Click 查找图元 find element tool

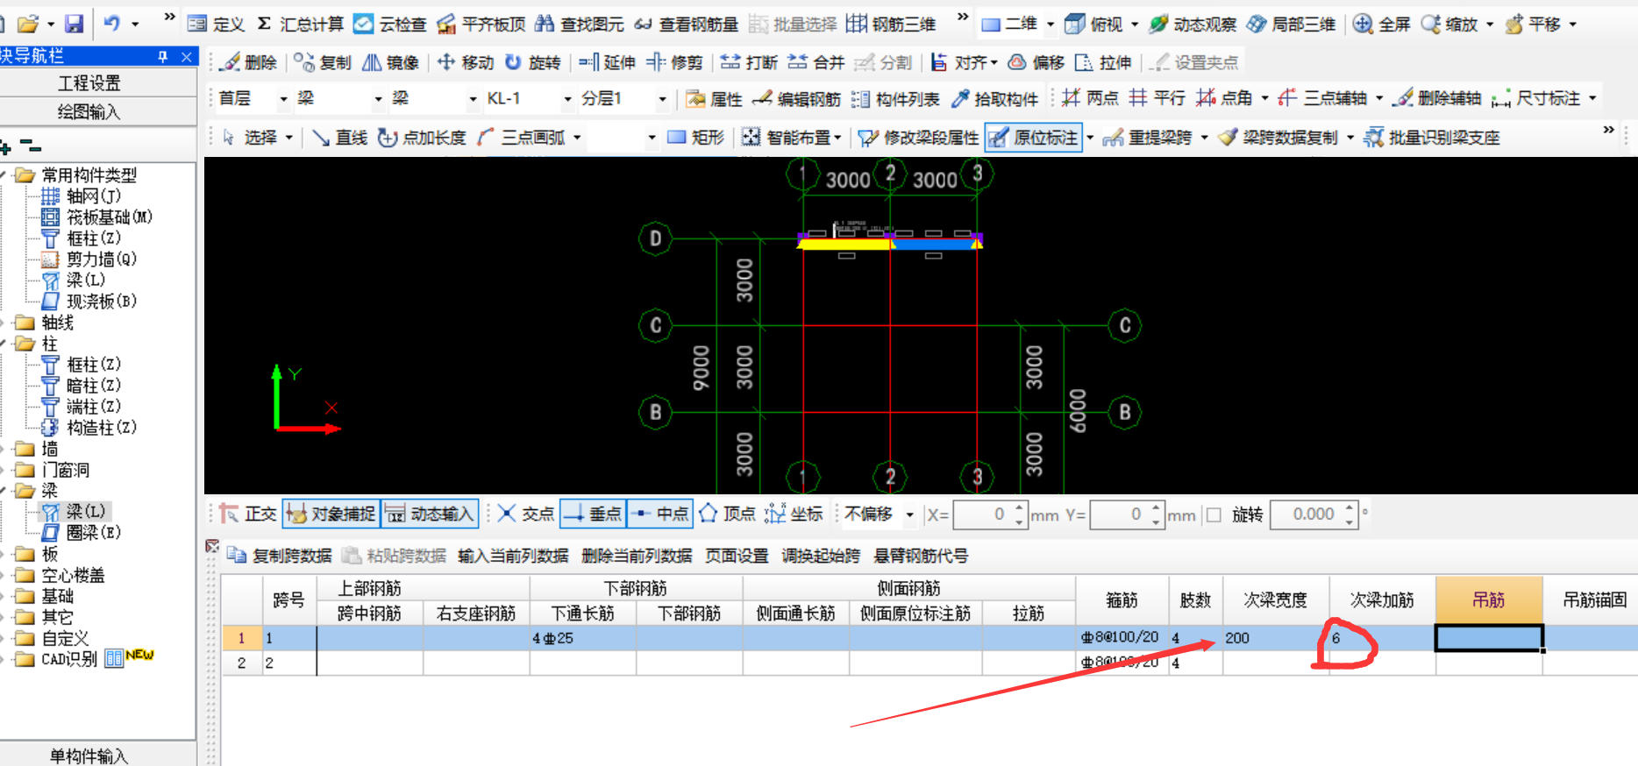579,24
